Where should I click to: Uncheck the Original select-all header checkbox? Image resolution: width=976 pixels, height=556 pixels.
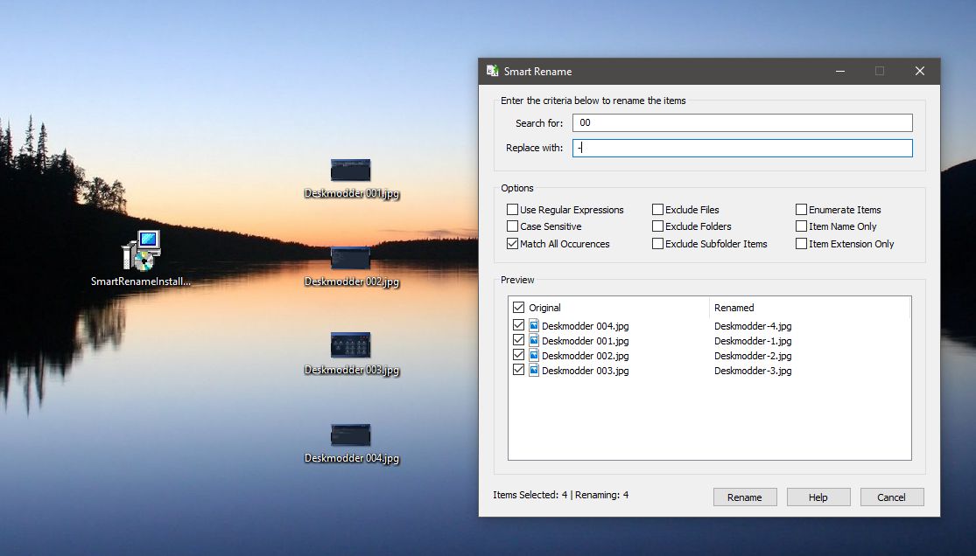(518, 307)
